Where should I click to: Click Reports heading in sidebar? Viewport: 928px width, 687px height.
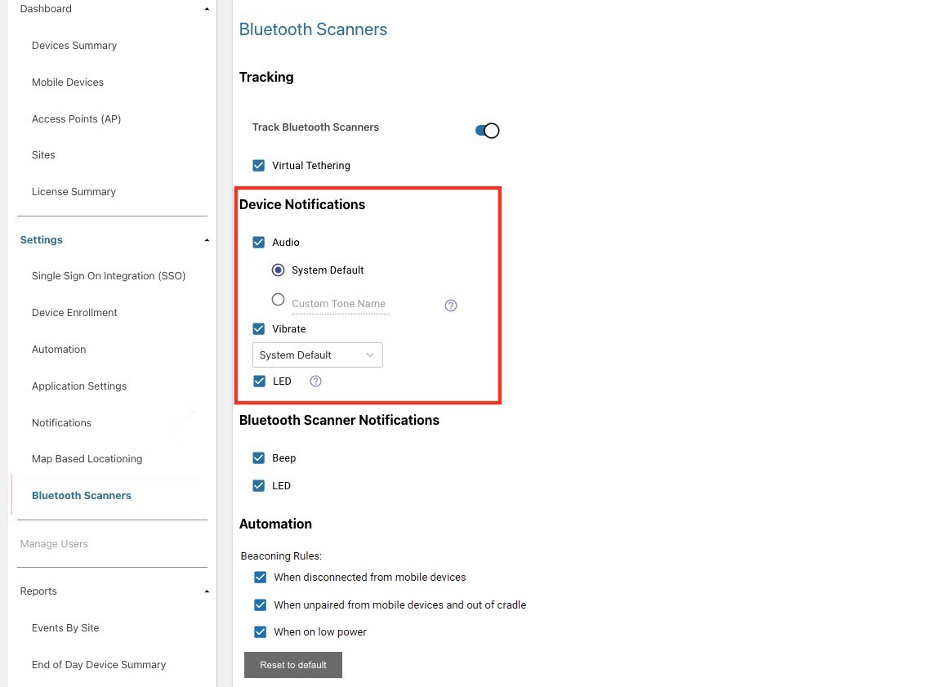38,591
